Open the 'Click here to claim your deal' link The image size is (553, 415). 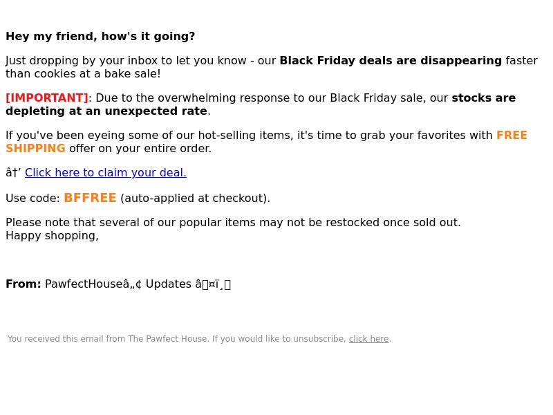click(106, 172)
